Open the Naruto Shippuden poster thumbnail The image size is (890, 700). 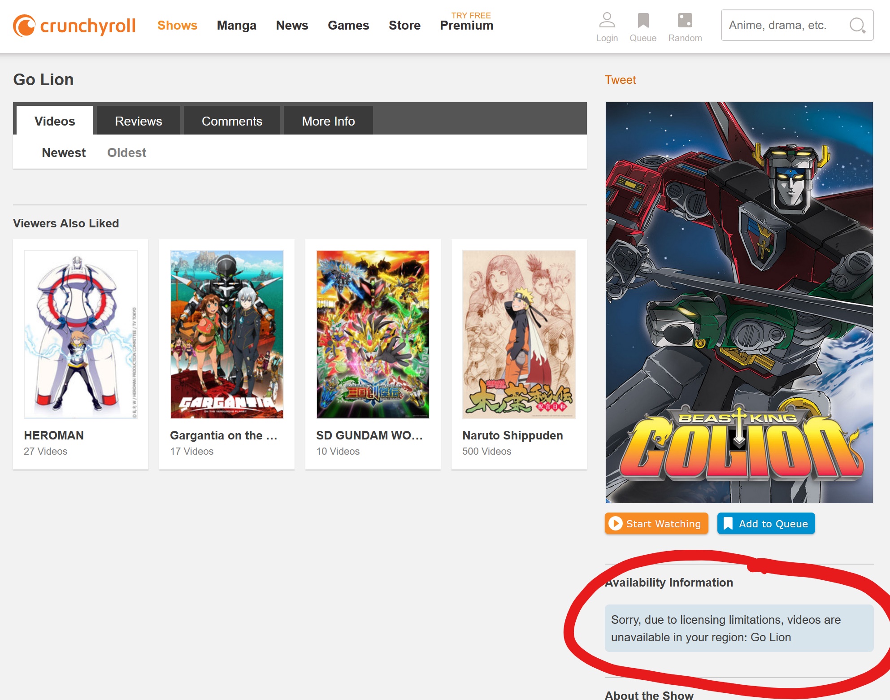click(x=519, y=335)
